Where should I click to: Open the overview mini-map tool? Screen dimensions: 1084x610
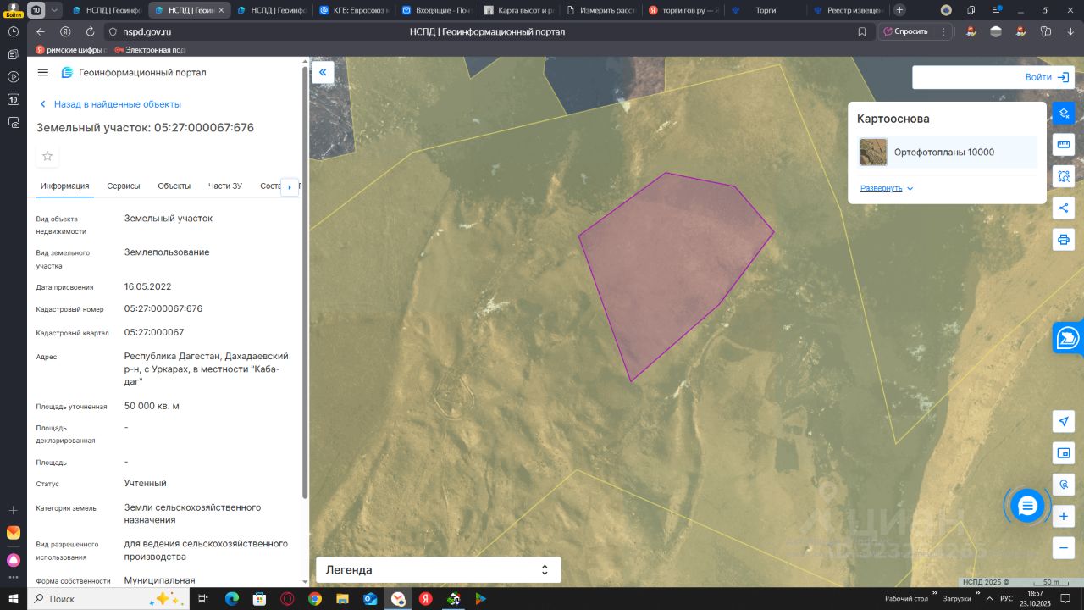coord(1064,453)
